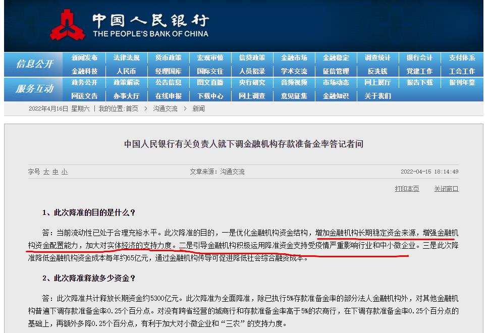The image size is (490, 333).
Task: Select 人员招录 in the menu
Action: pyautogui.click(x=252, y=71)
